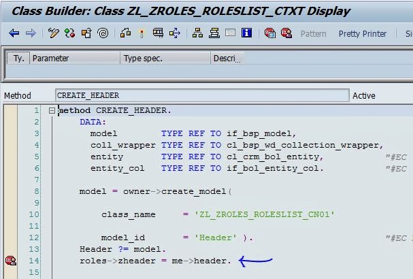Open the class hierarchy icon
This screenshot has height=279, width=413.
click(197, 33)
